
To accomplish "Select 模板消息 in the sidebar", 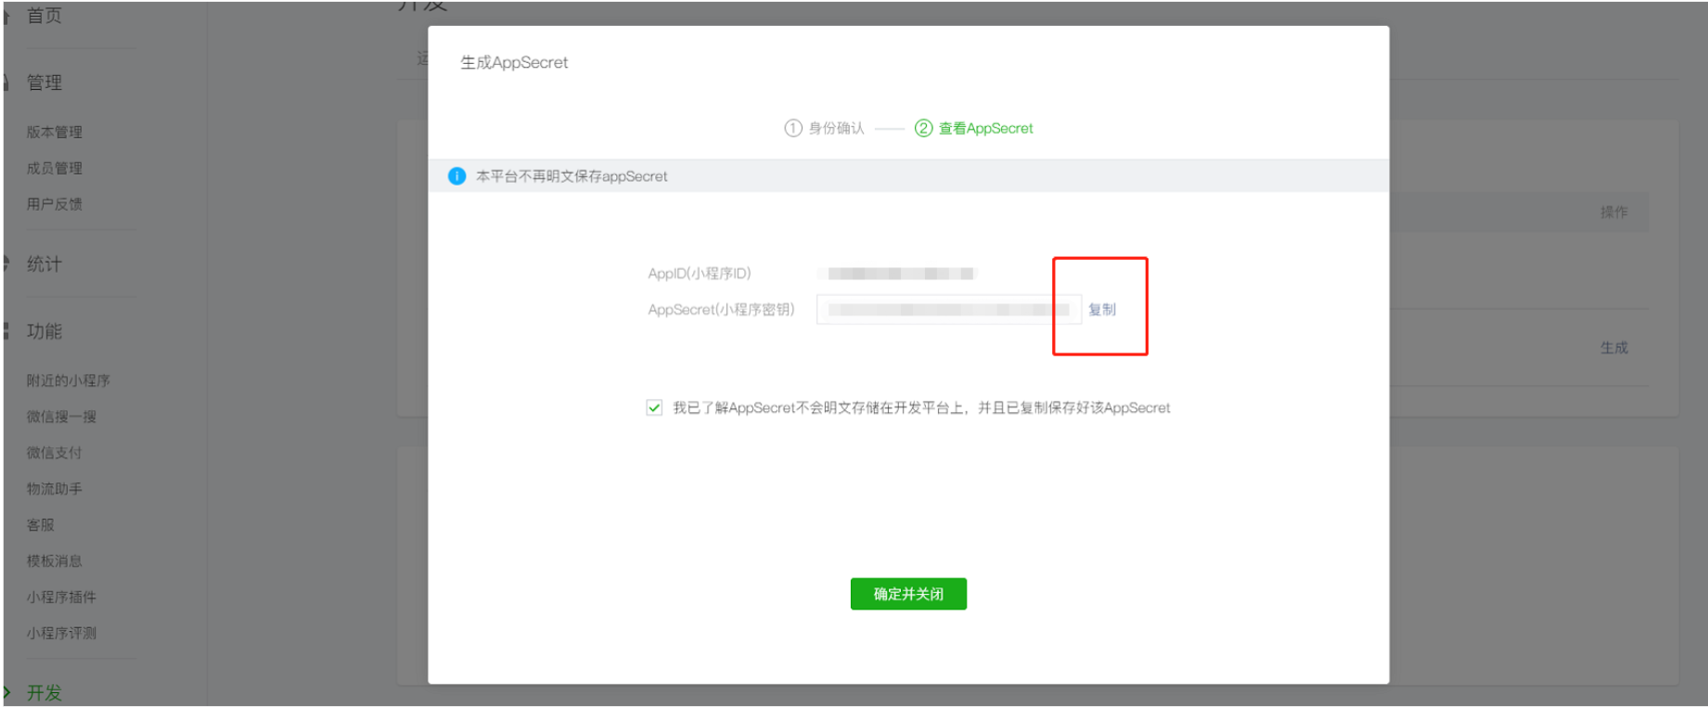I will [54, 561].
